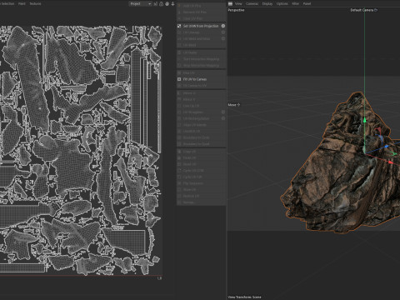Open the viewport Display menu
400x300 pixels.
267,4
